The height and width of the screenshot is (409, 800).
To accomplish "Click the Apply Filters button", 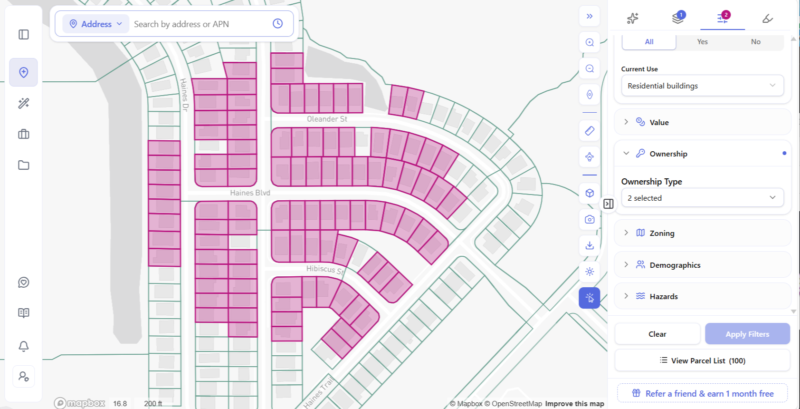I will (x=747, y=334).
